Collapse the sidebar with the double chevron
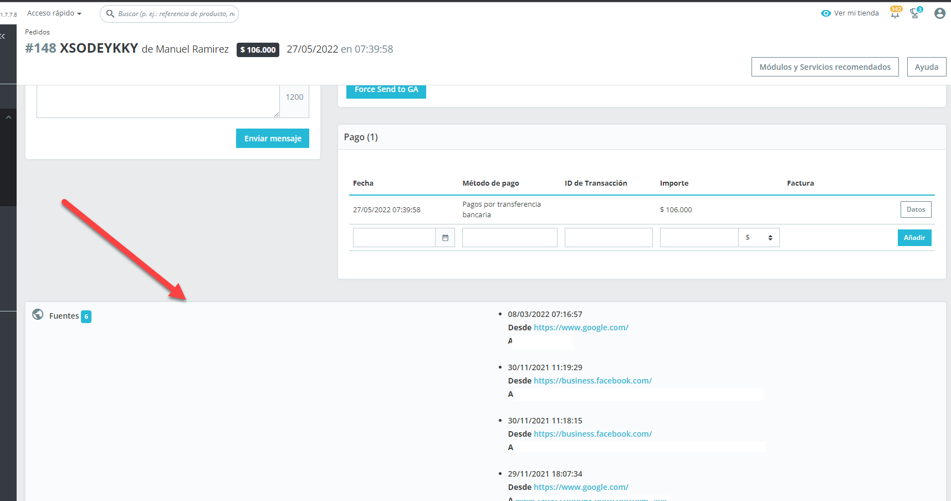Viewport: 951px width, 501px height. click(3, 36)
